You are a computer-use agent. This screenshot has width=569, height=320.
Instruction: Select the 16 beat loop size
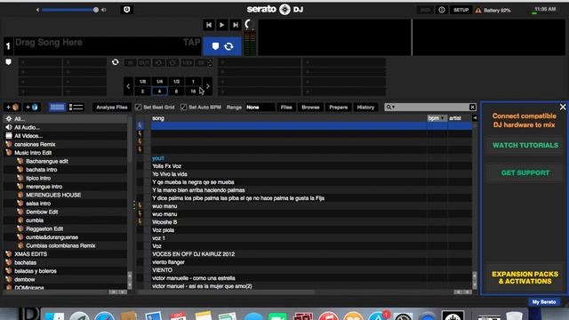click(193, 91)
